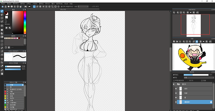Hide the 얼굴 layer
Viewport: 215px width, 111px height.
click(176, 93)
